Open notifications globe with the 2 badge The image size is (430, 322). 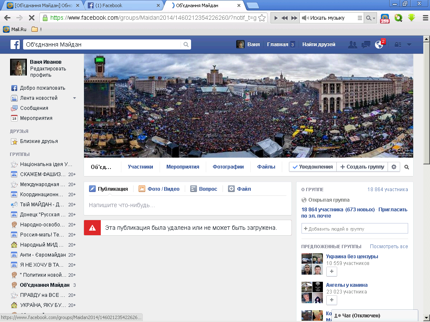tap(379, 44)
